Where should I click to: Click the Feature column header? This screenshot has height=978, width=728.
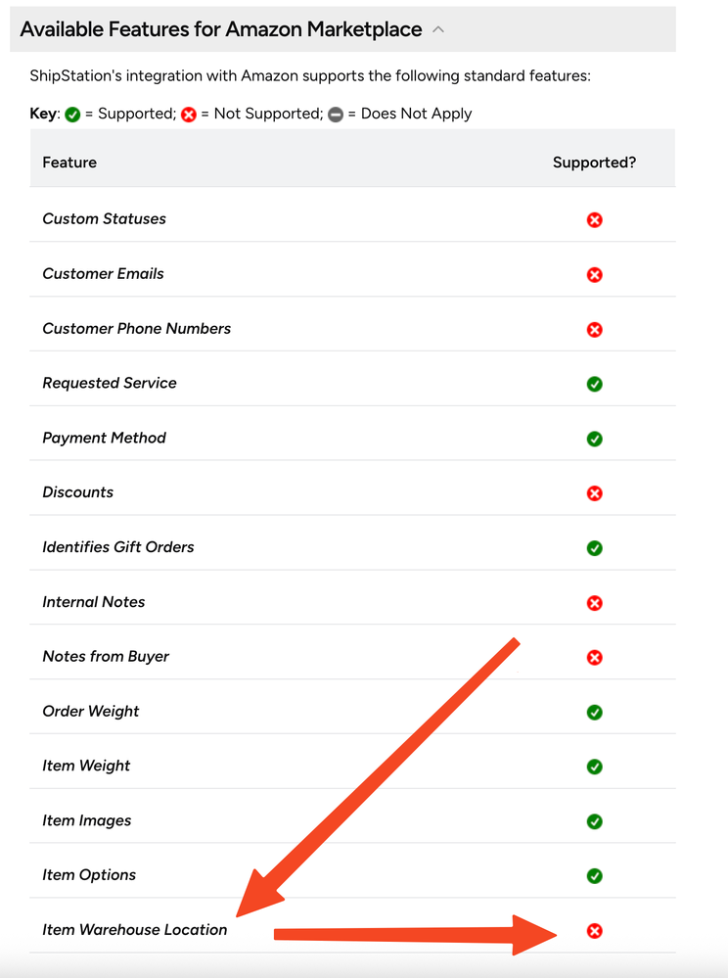click(x=69, y=163)
